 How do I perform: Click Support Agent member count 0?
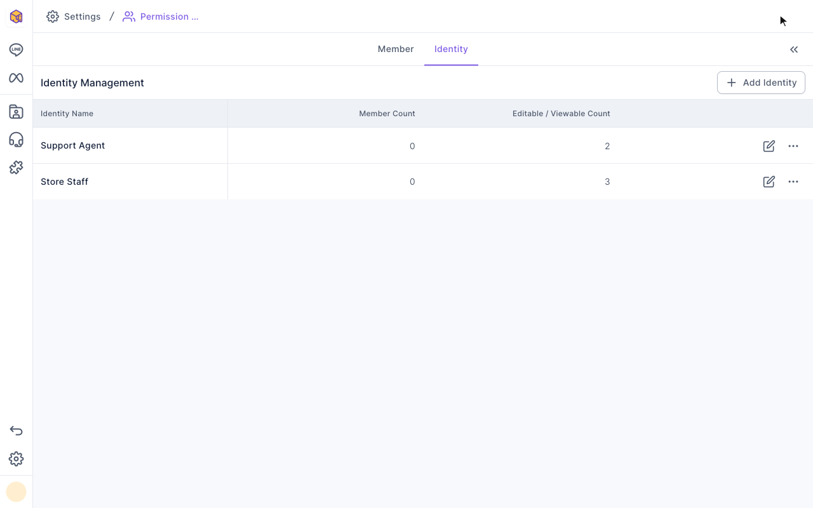[412, 146]
